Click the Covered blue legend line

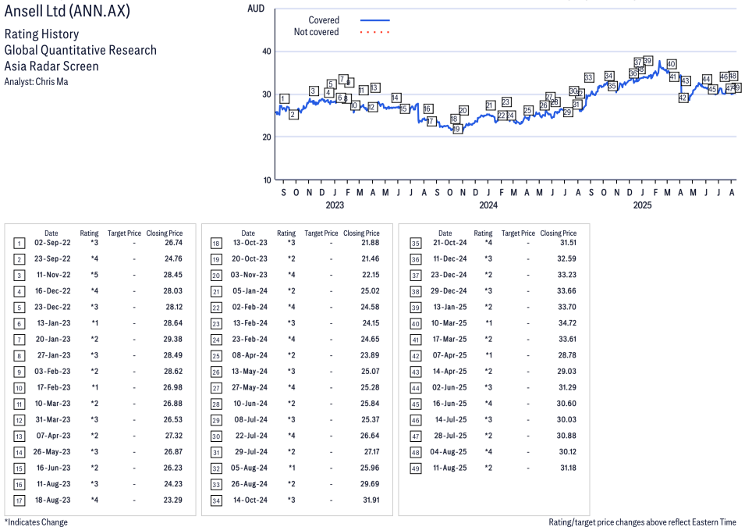[375, 20]
